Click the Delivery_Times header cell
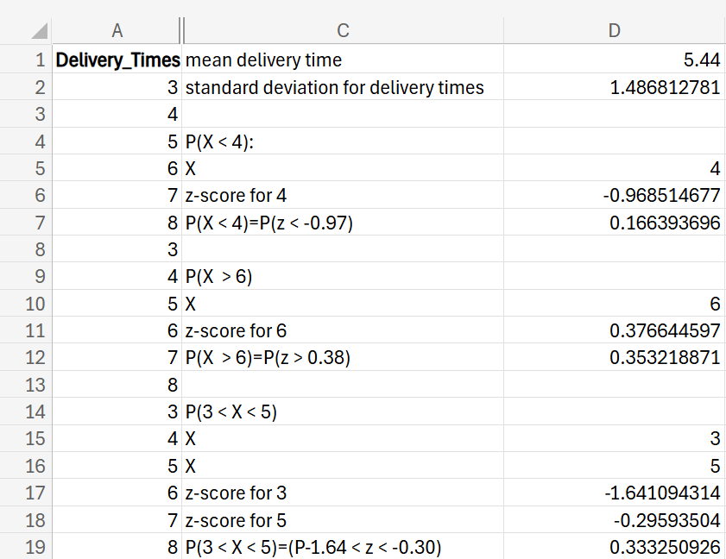The height and width of the screenshot is (559, 726). [117, 60]
